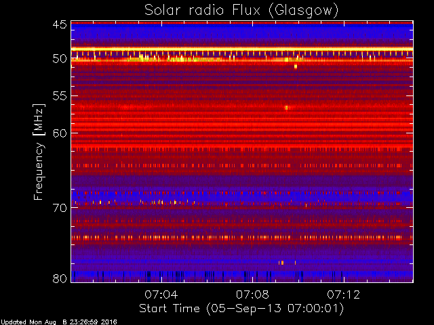Click the yellow burst spot below 50 MHz
434x325 pixels.
tap(296, 66)
